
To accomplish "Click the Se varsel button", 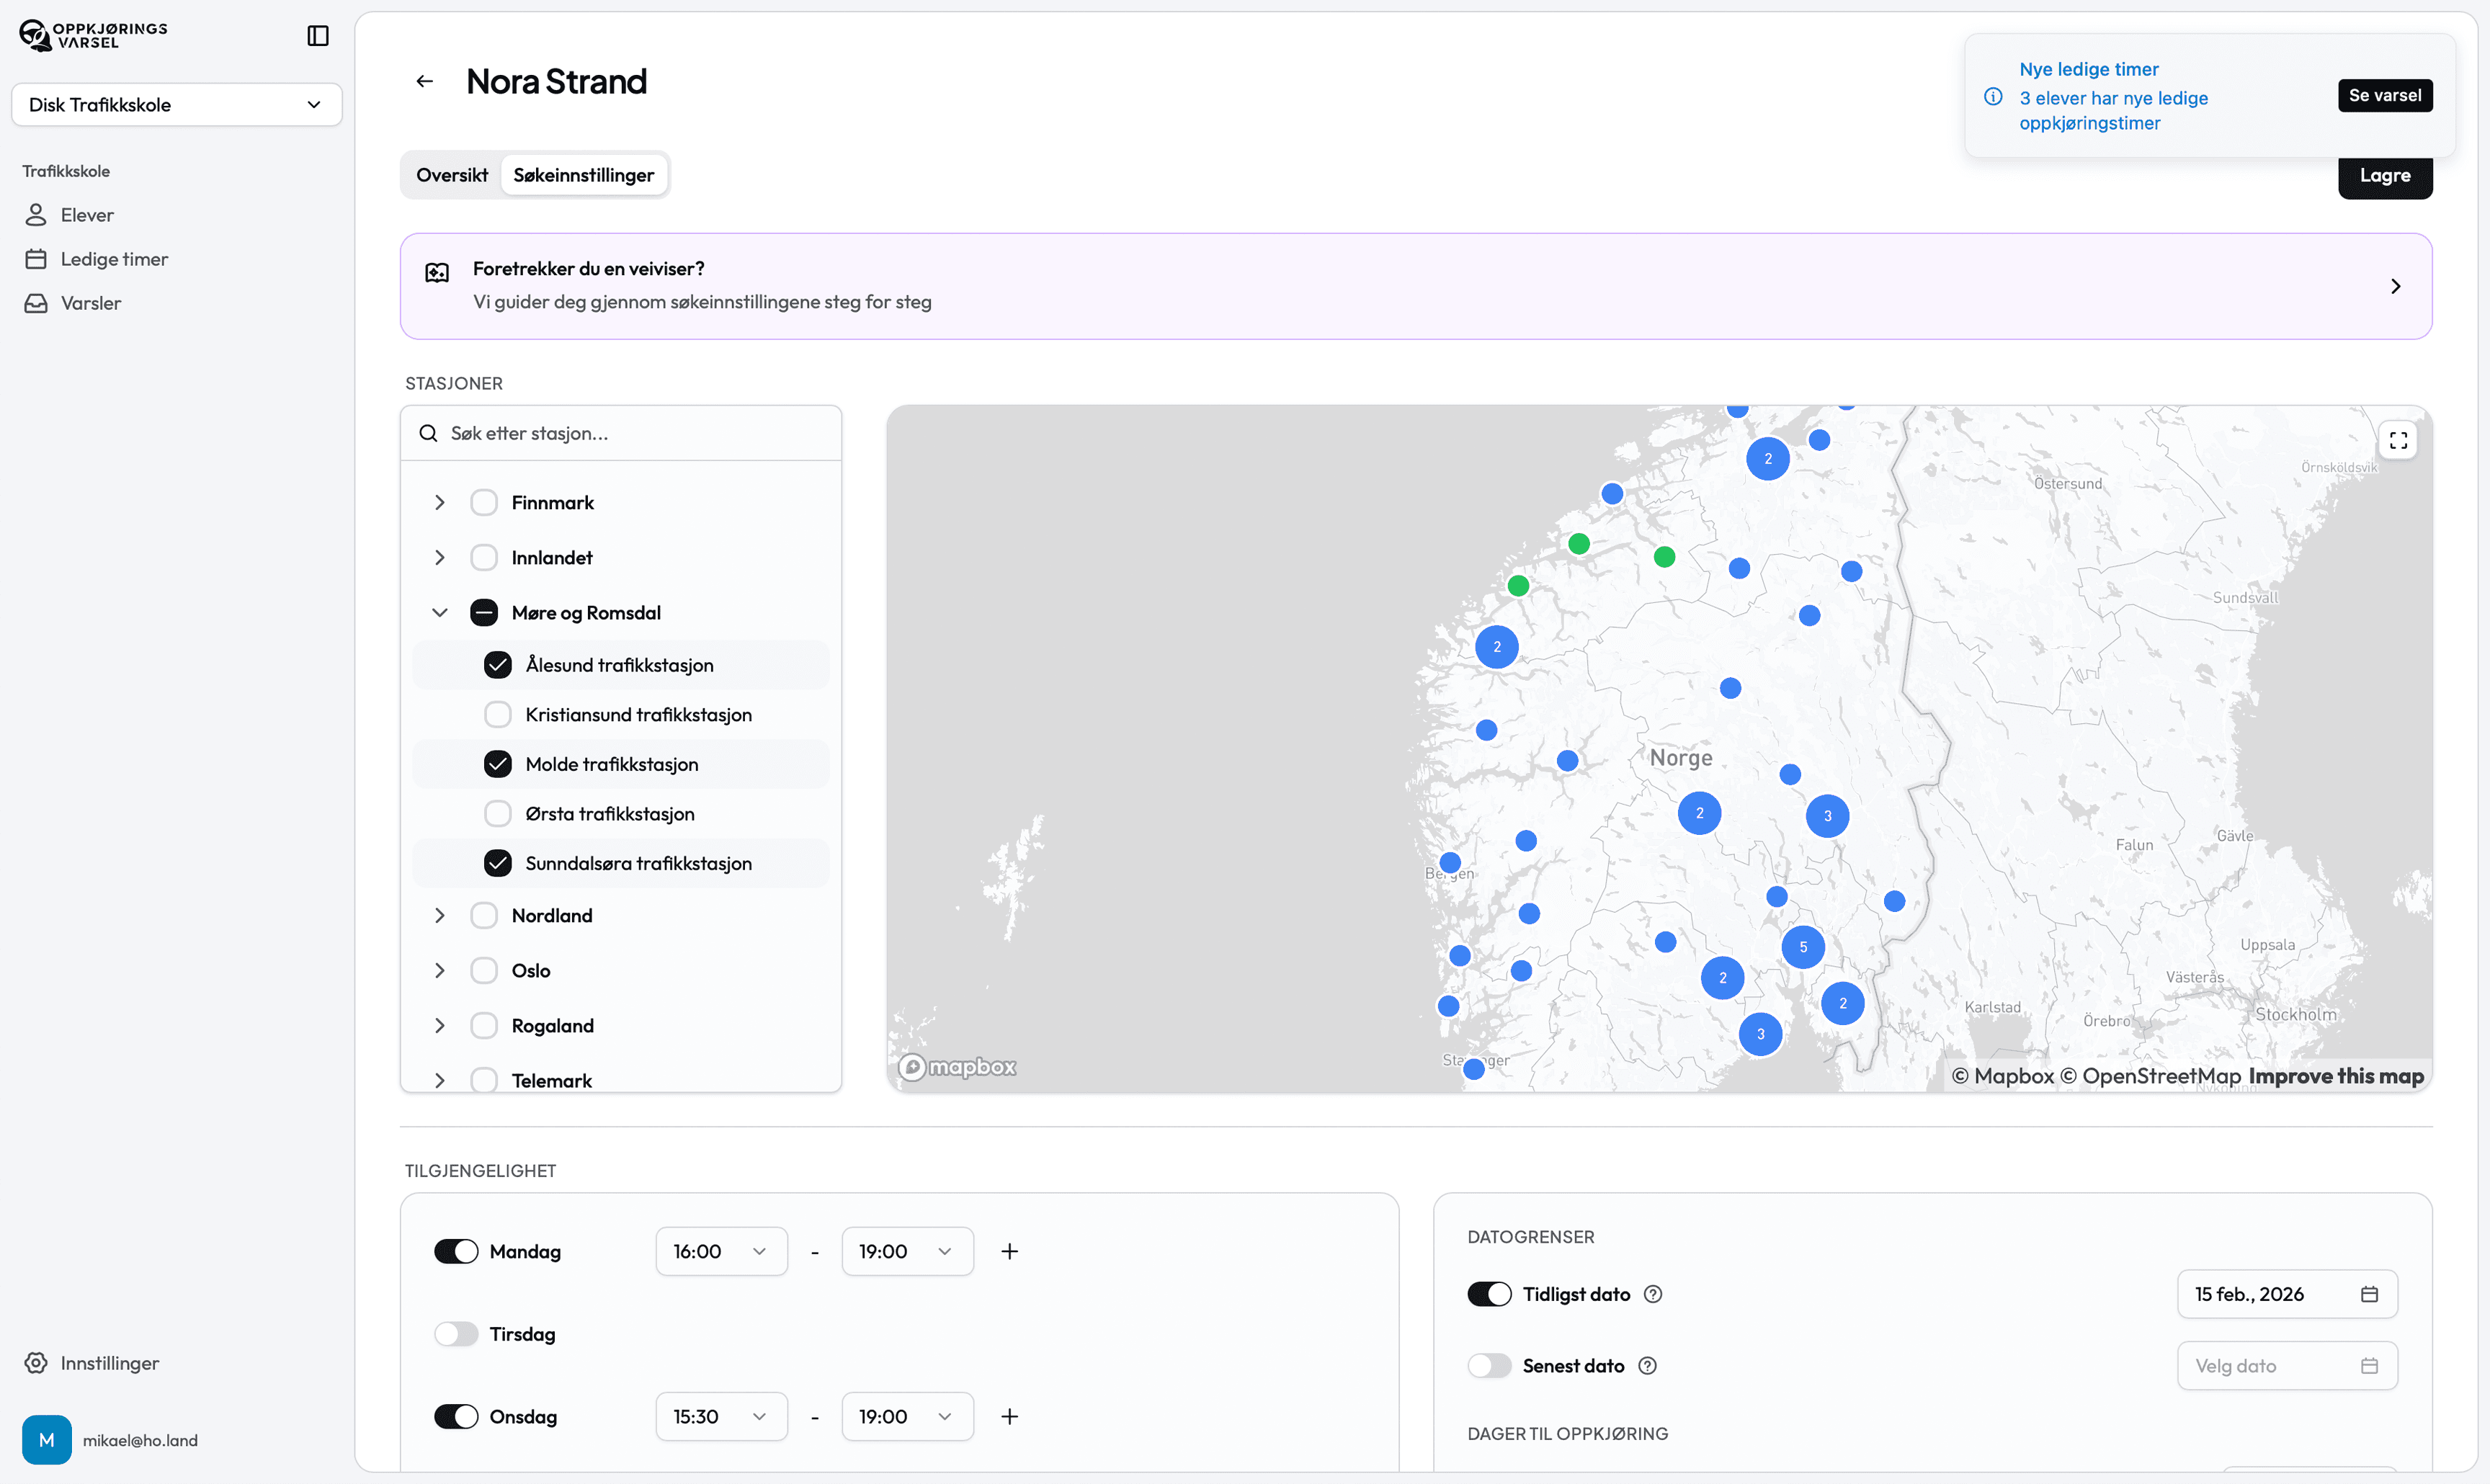I will (2384, 95).
